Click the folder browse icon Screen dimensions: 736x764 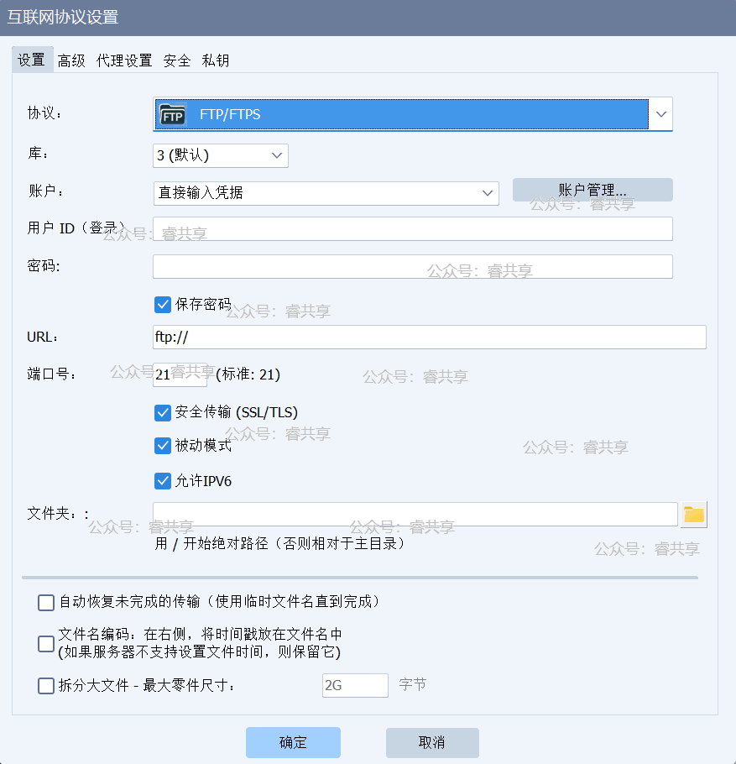(x=693, y=515)
